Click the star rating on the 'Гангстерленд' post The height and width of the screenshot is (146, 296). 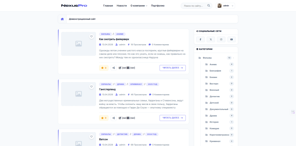tap(104, 118)
